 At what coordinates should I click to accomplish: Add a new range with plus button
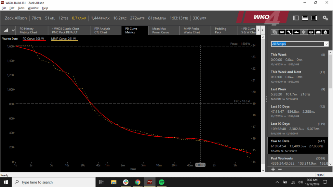tap(273, 169)
